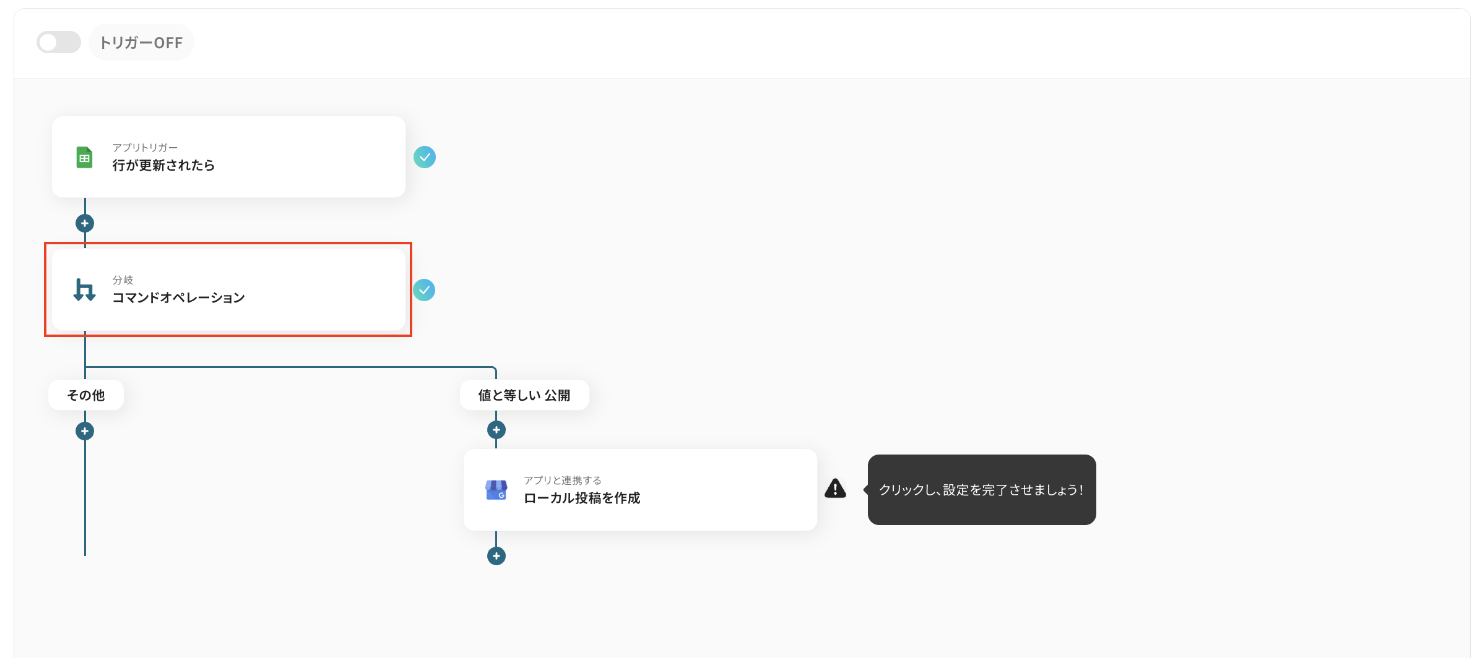Screen dimensions: 1477x658
Task: Click the branch (分岐) icon on コマンドオペレーション
Action: 84,289
